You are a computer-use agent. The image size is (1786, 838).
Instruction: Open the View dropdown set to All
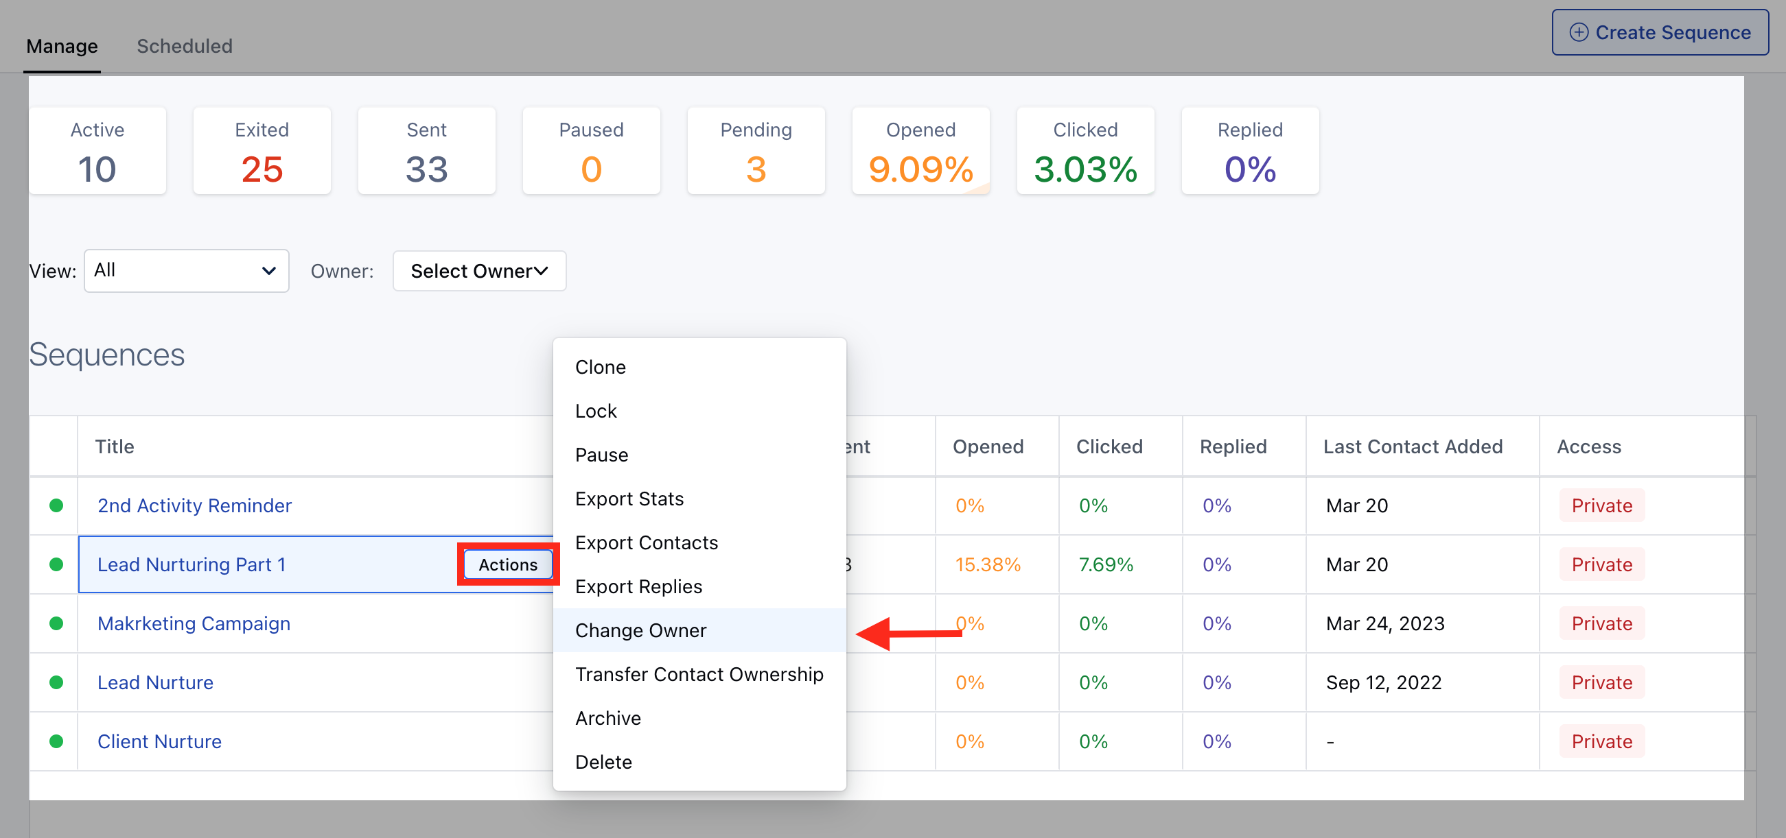pos(187,271)
